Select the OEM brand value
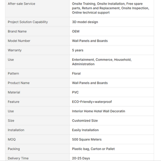 click(x=75, y=31)
